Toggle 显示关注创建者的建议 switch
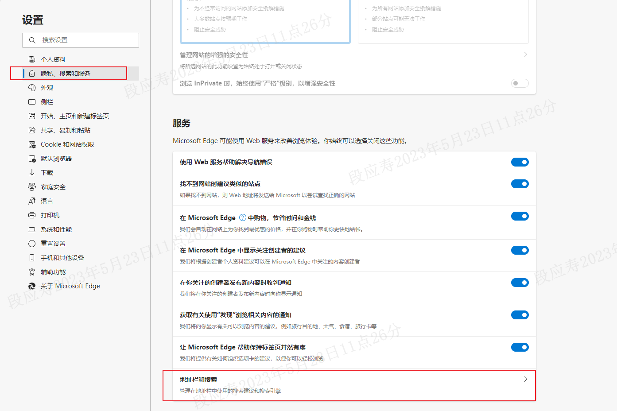The image size is (617, 411). point(520,250)
